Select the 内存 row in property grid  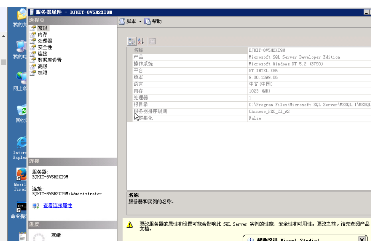(249, 91)
